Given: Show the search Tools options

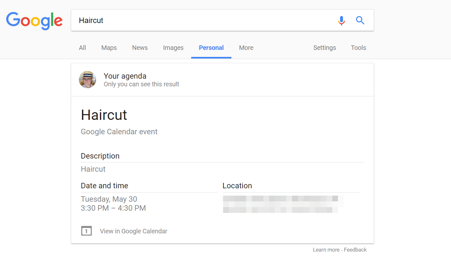Looking at the screenshot, I should coord(358,48).
